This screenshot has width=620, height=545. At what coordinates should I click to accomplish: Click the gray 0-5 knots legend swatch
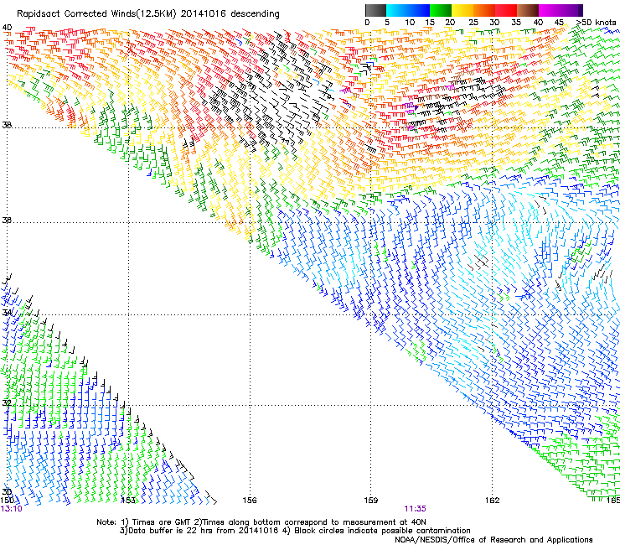tap(375, 10)
